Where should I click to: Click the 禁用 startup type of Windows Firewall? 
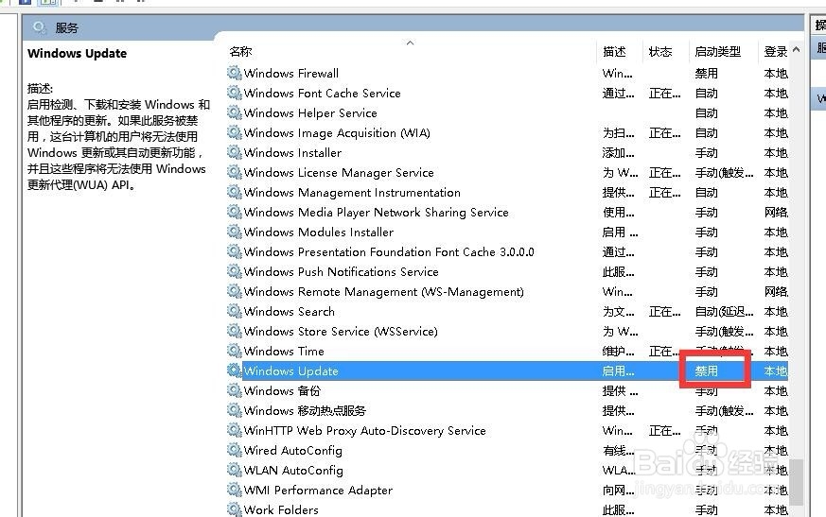tap(706, 73)
